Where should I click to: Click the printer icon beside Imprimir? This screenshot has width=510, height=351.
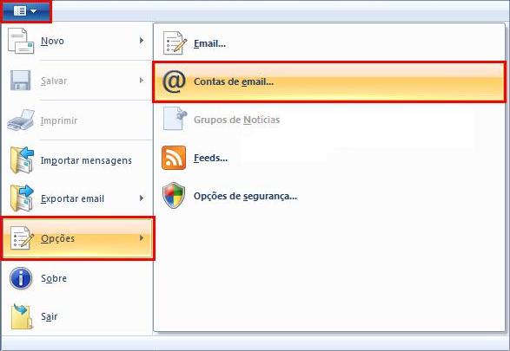point(21,120)
